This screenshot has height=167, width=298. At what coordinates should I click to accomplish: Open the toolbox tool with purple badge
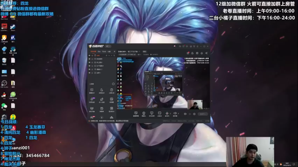tap(92, 100)
